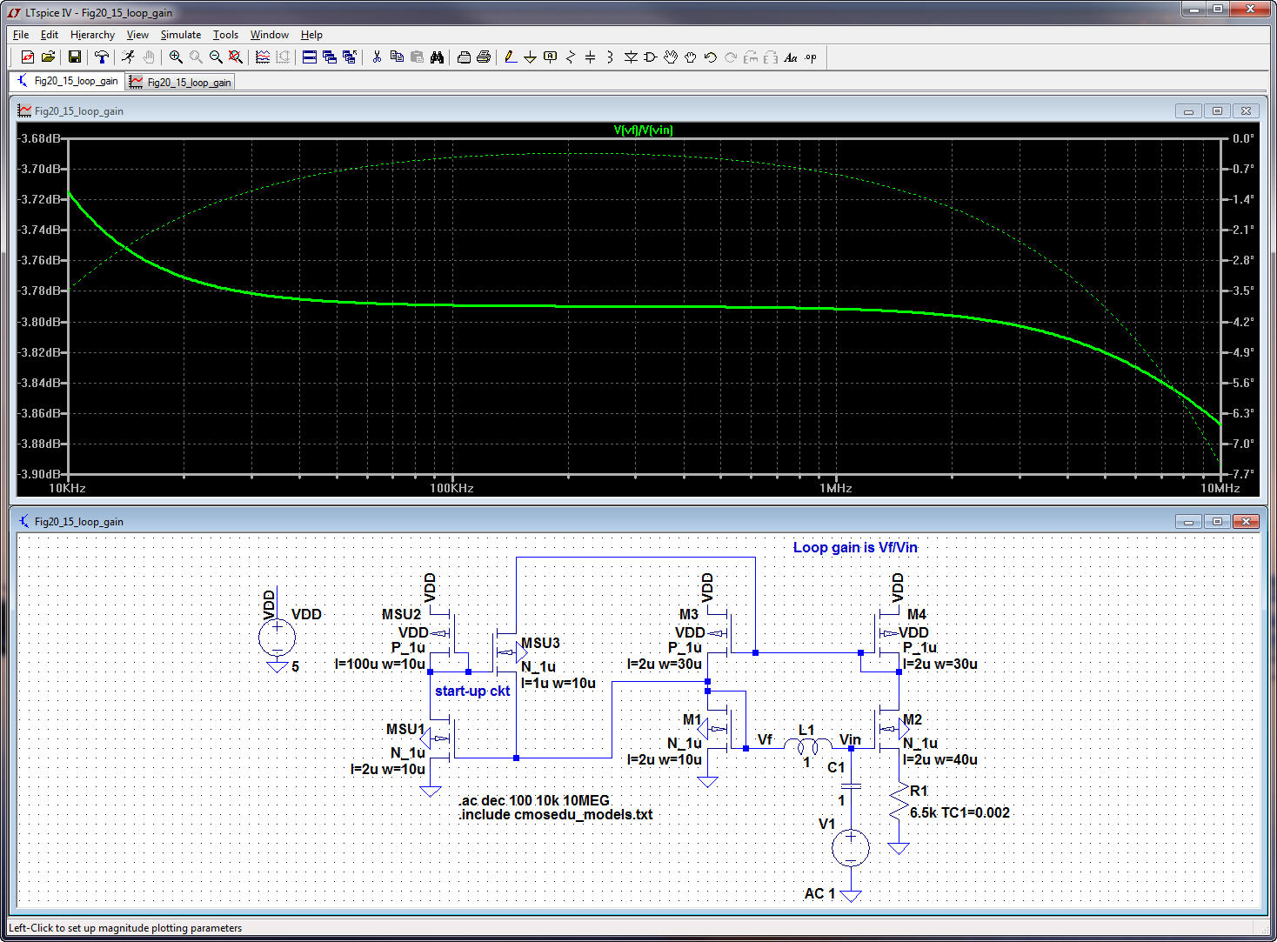1277x942 pixels.
Task: Select the V1 voltage source symbol
Action: 851,847
